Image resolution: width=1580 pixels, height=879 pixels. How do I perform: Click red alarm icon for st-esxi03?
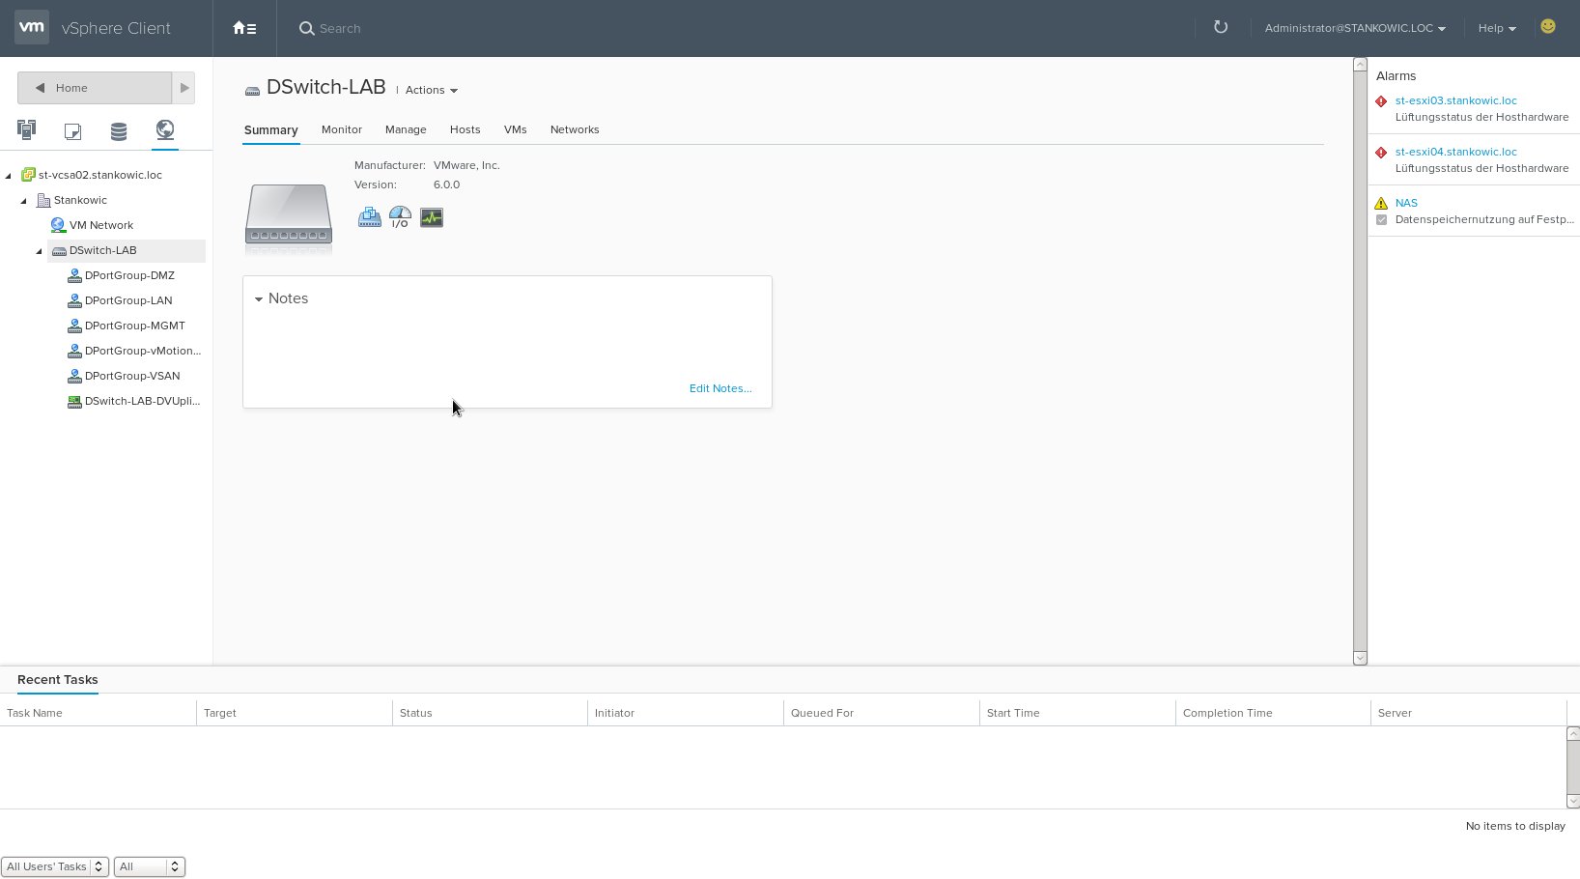1381,101
